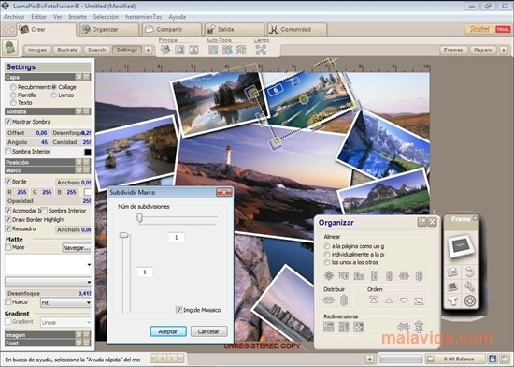Click the undo arrow icon in Frame panel

pos(469,272)
